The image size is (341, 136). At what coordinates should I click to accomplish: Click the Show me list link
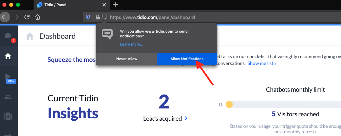pos(262,64)
